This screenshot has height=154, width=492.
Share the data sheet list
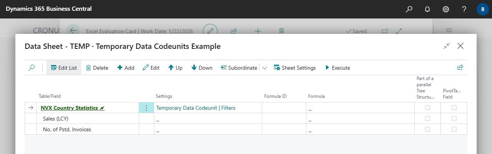tap(460, 67)
